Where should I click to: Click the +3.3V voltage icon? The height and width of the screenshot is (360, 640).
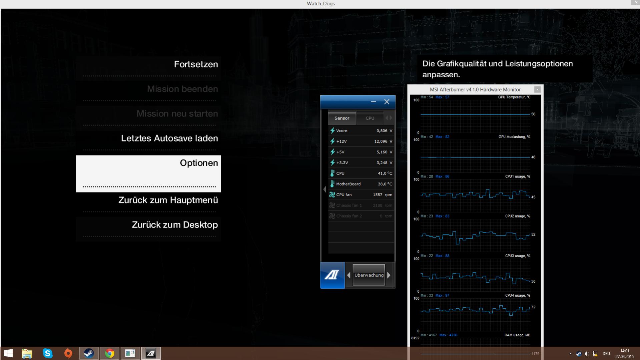coord(332,163)
